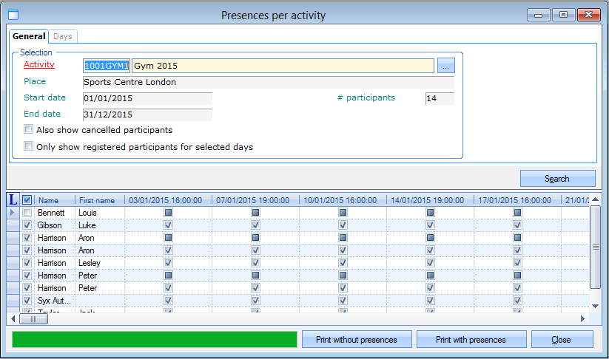The height and width of the screenshot is (359, 609).
Task: Click the blue L layout icon in grid header
Action: (13, 199)
